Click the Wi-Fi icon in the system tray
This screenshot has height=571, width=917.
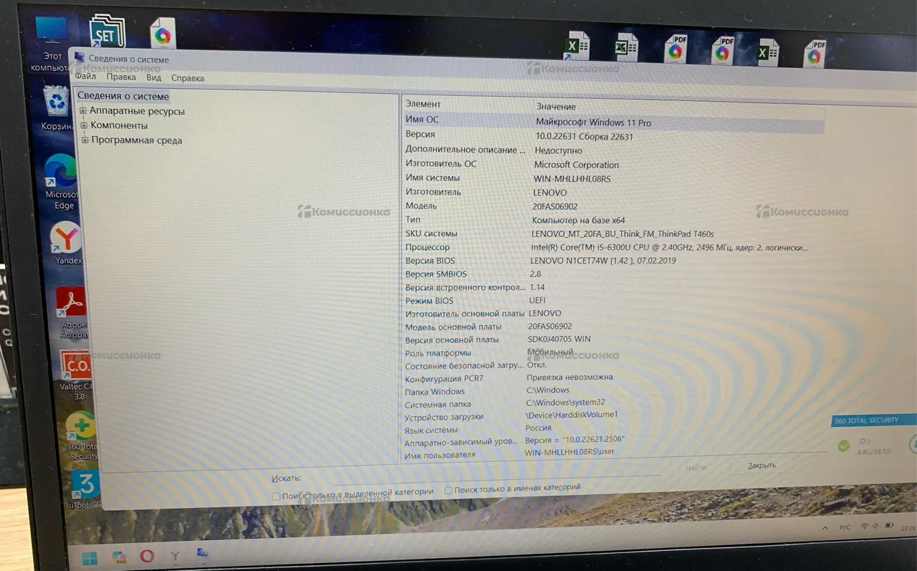[x=864, y=527]
